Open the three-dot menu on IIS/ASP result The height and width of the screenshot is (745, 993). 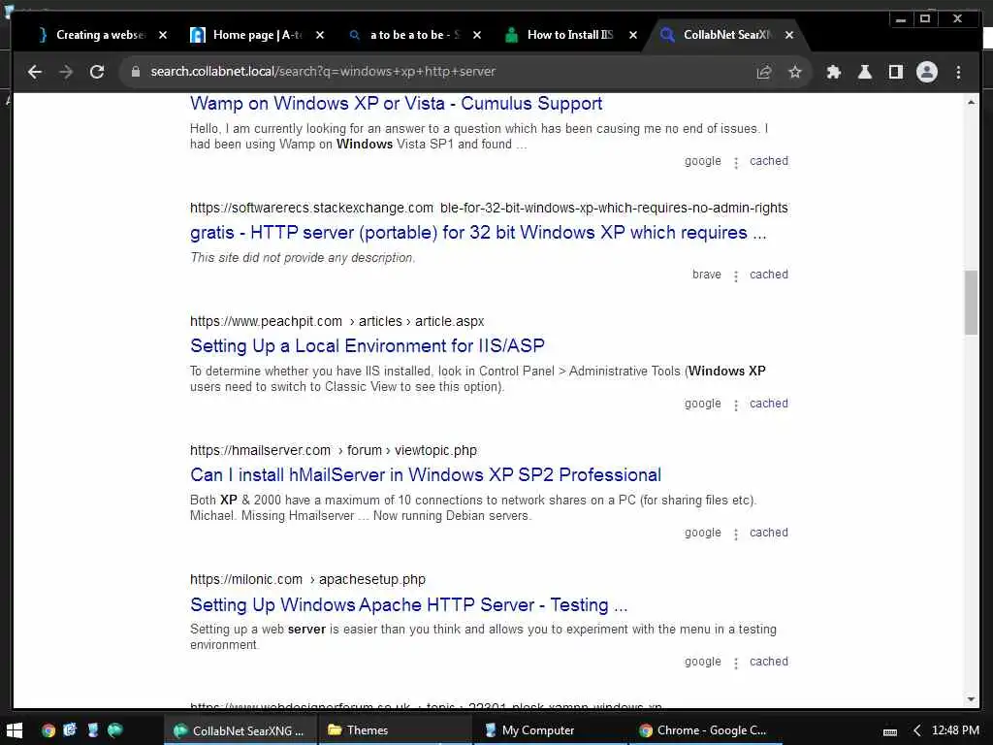pos(736,405)
